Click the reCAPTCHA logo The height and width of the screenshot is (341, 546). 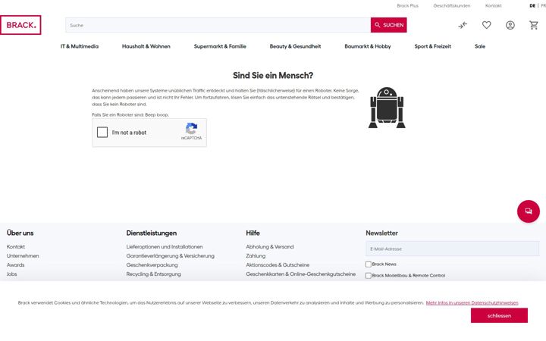click(191, 128)
